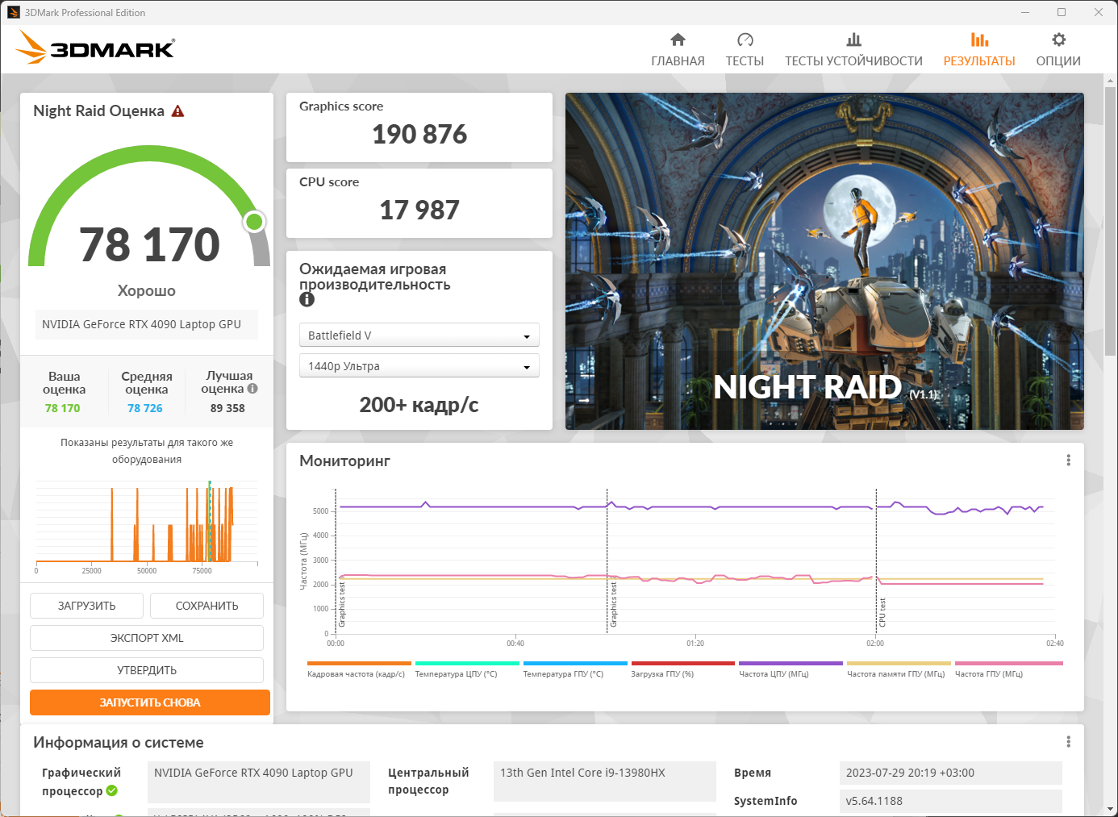Click the home icon for ГЛАВНАЯ
Screen dimensions: 1118x817
[678, 40]
